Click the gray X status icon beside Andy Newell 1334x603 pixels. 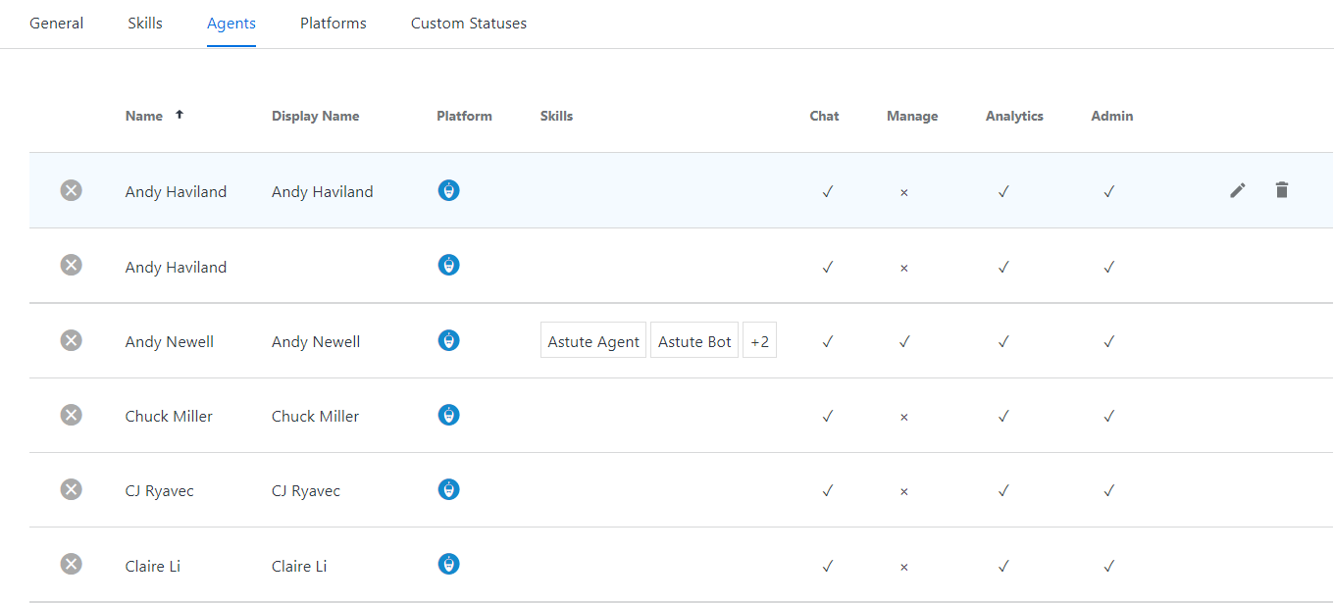pos(71,340)
